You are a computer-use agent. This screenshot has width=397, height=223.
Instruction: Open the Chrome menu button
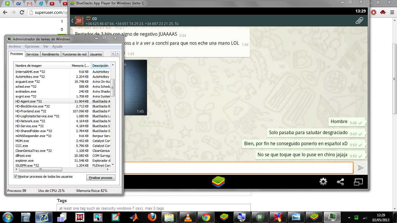[x=391, y=12]
